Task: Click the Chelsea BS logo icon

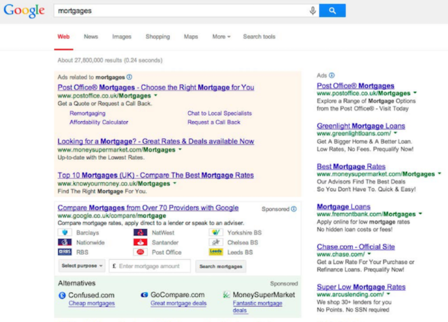Action: pyautogui.click(x=216, y=242)
